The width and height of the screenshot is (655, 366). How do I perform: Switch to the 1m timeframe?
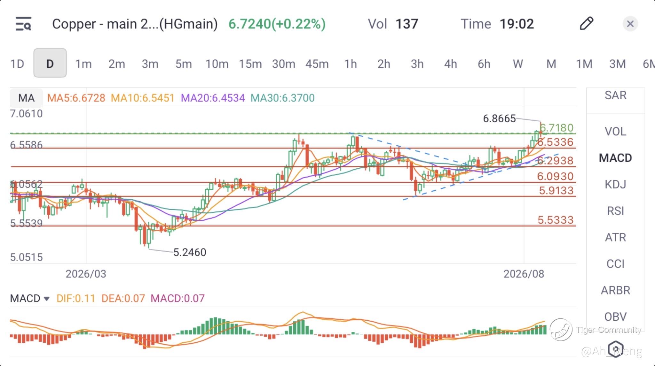(83, 64)
